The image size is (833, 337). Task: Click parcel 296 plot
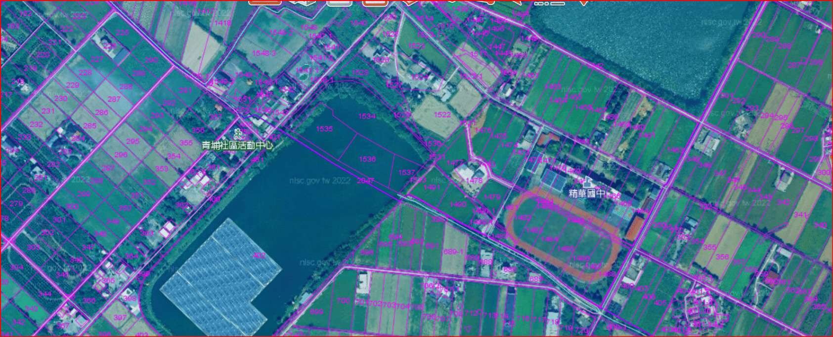coord(121,154)
